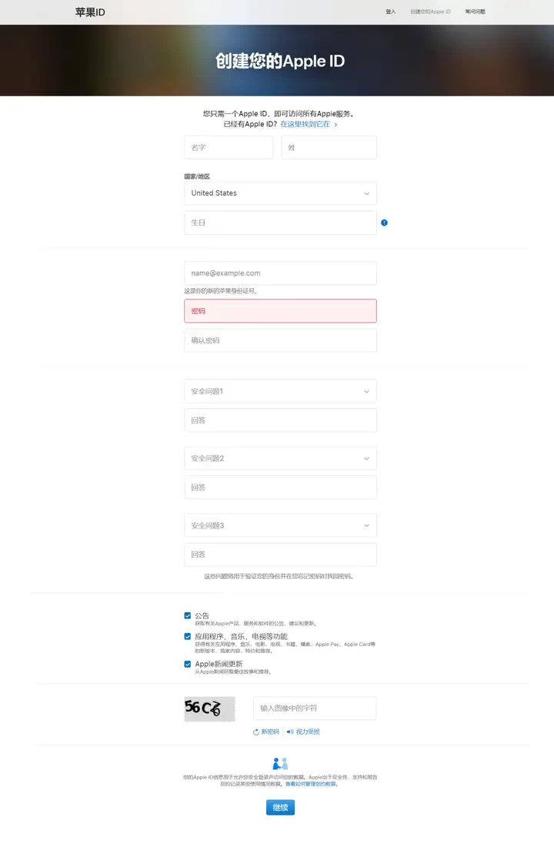Click the name@example.com email field
The height and width of the screenshot is (854, 554).
(280, 273)
